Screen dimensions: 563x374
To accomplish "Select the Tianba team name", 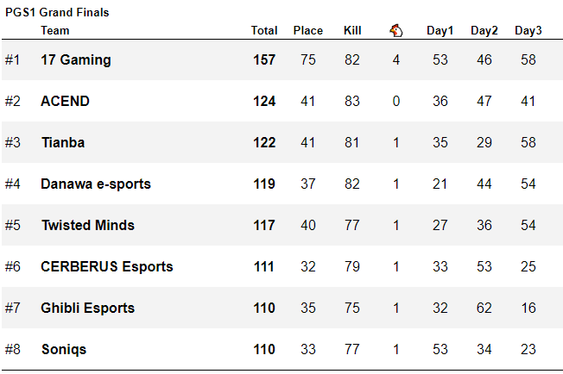I will (x=63, y=143).
